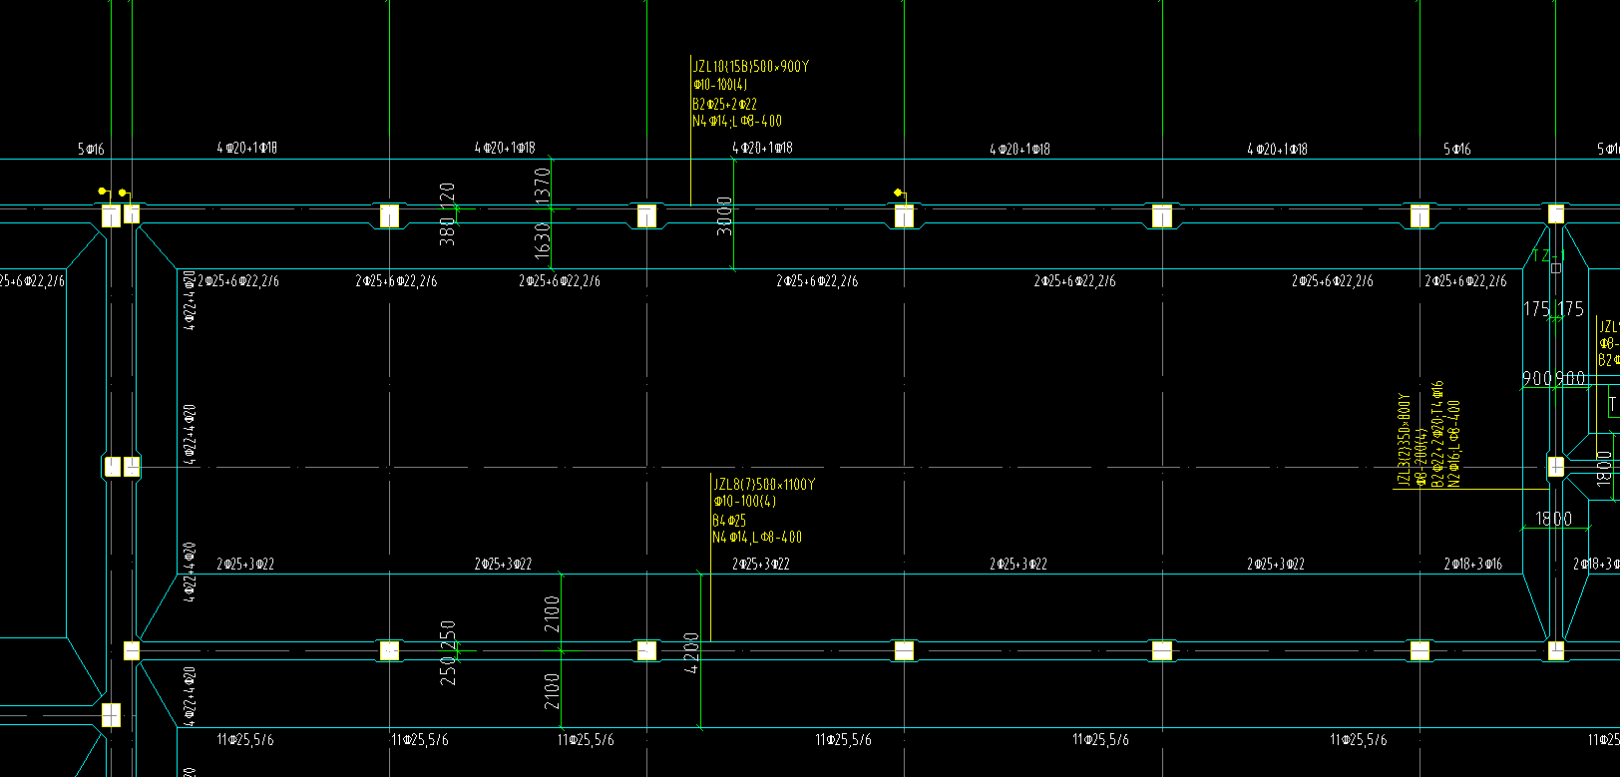Select the 1370 dimension text
The height and width of the screenshot is (777, 1620).
coord(544,186)
